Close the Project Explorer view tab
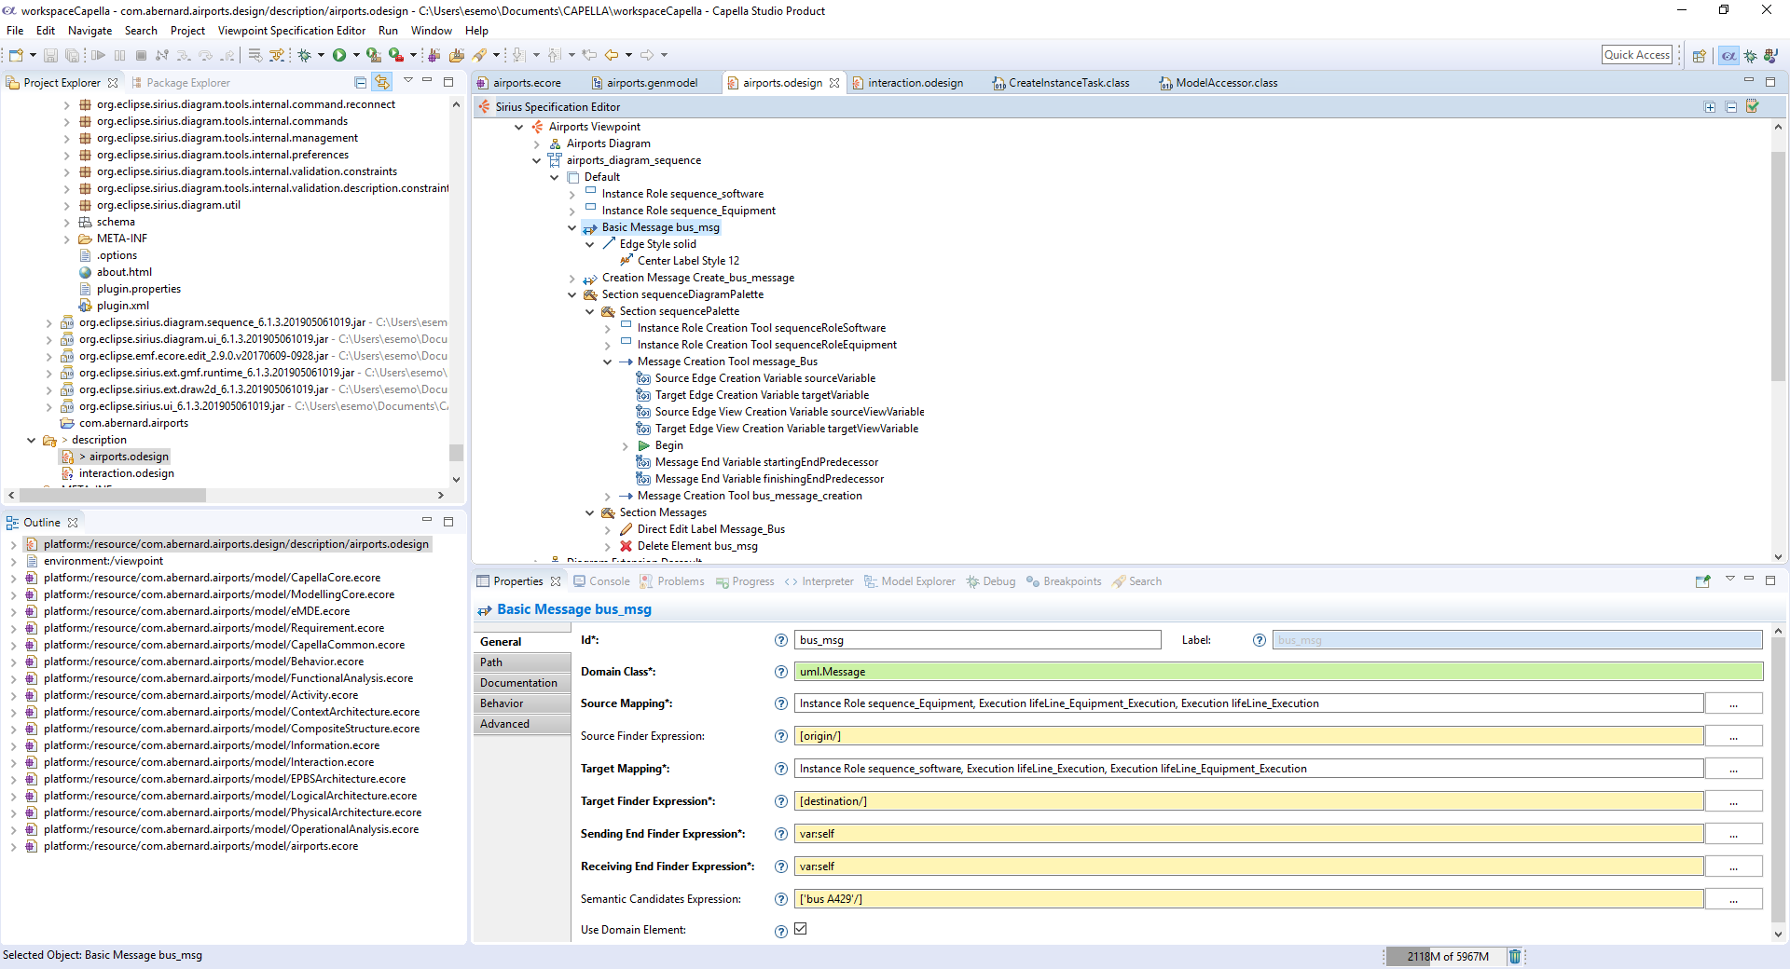The image size is (1790, 969). tap(113, 83)
